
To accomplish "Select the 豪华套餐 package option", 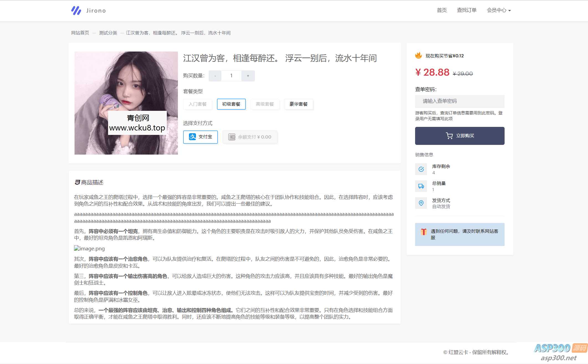I will tap(298, 104).
